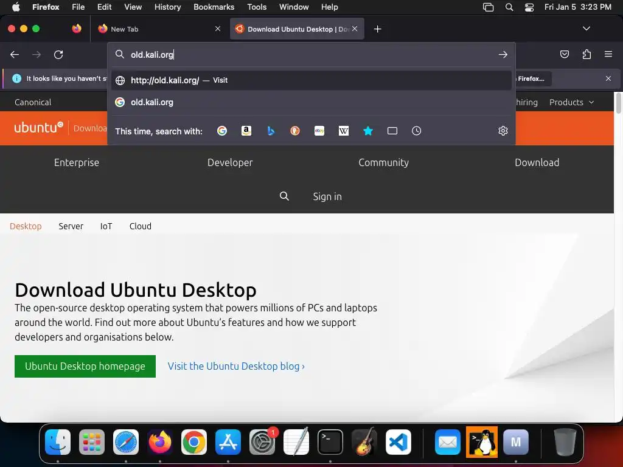Open Finder from the dock

point(58,442)
